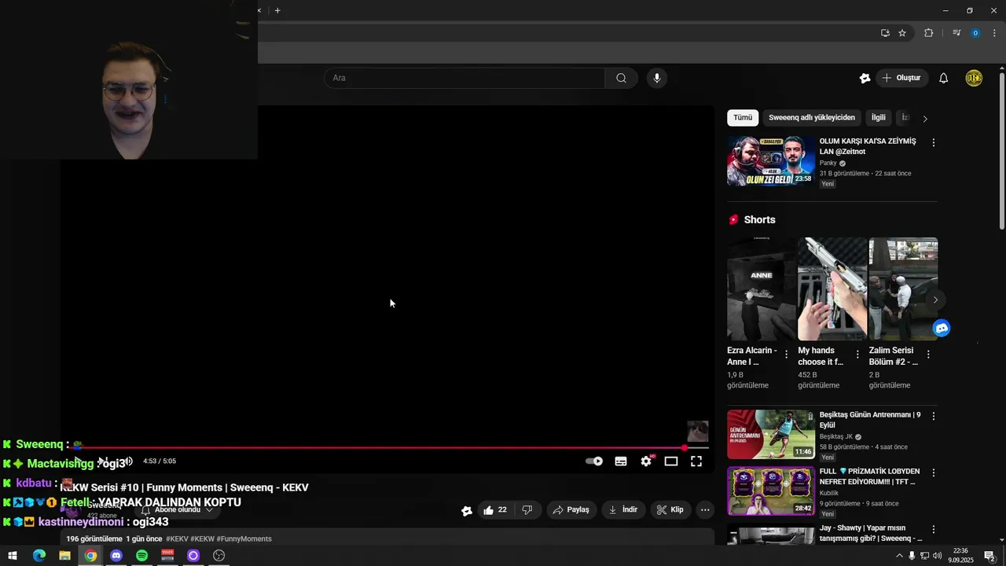
Task: Open the Panky channel link
Action: click(828, 163)
